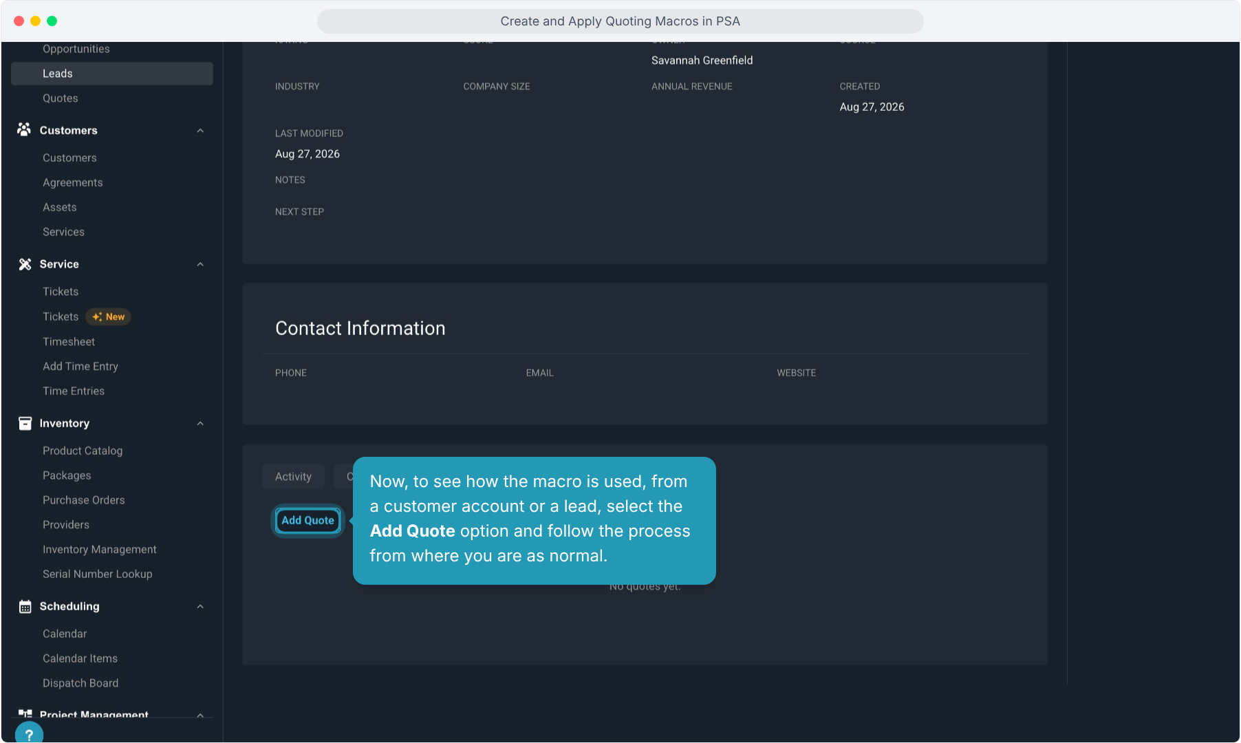Collapse the Inventory section chevron
This screenshot has width=1241, height=743.
[x=200, y=423]
